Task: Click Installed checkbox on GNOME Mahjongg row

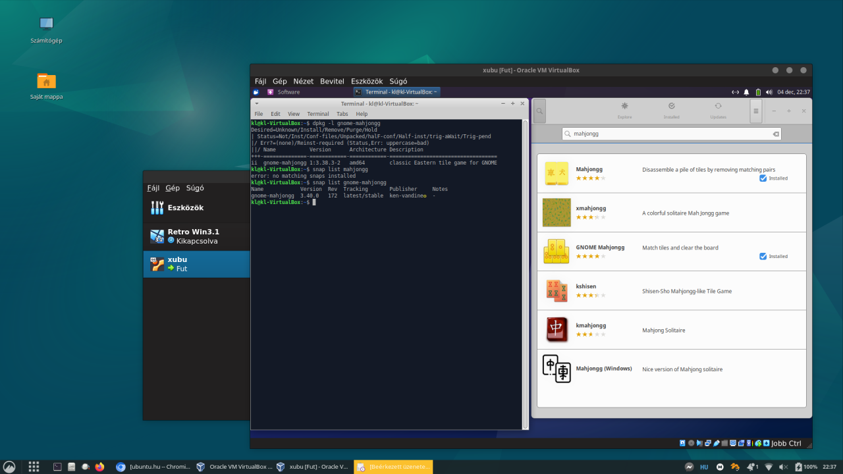Action: pos(763,256)
